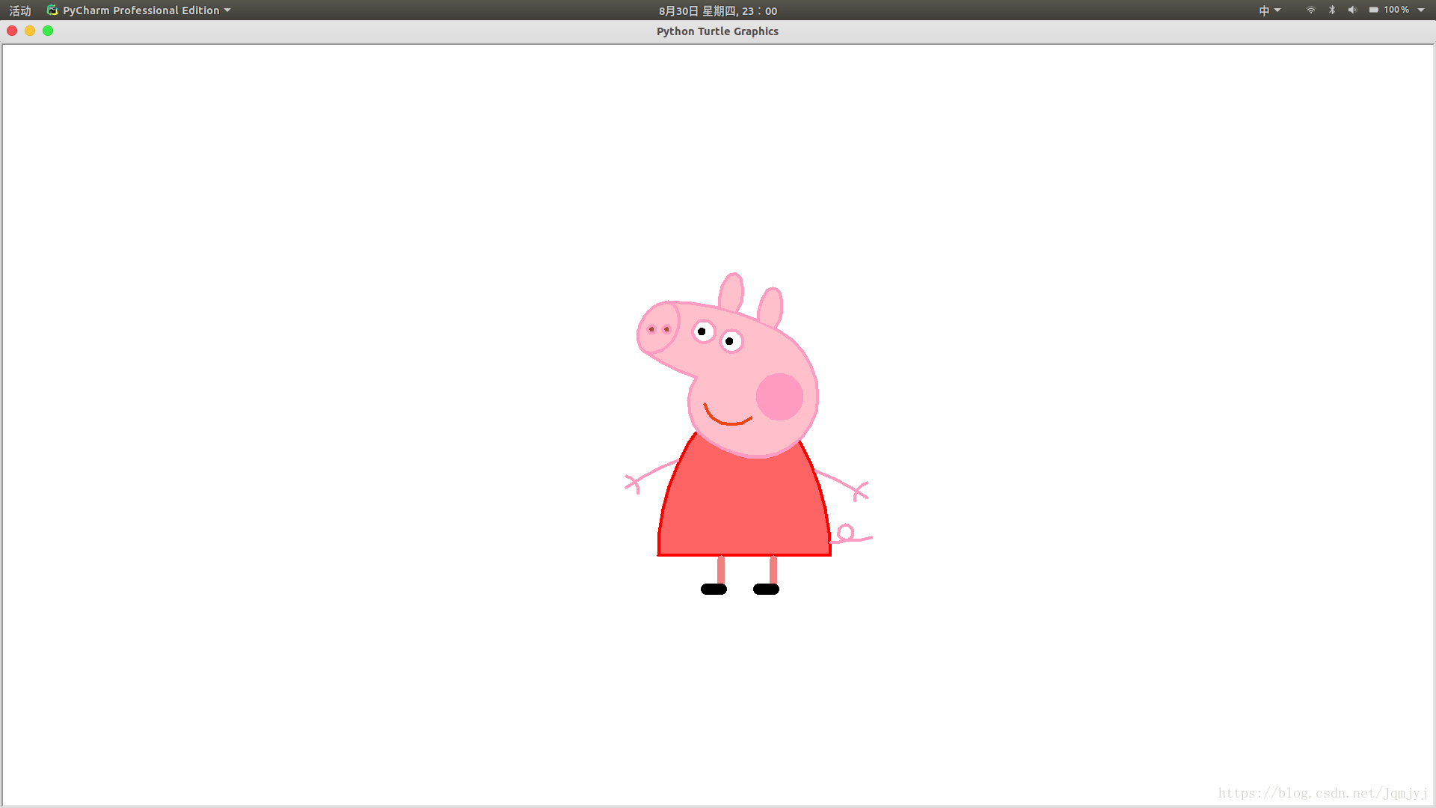Close the Turtle Graphics window

12,31
